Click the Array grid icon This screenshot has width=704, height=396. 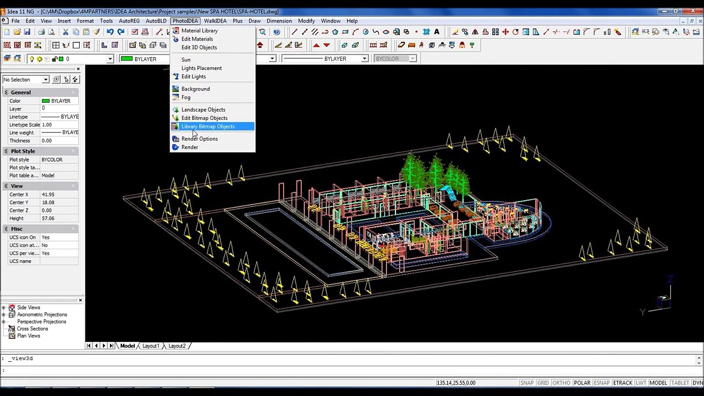coord(495,32)
